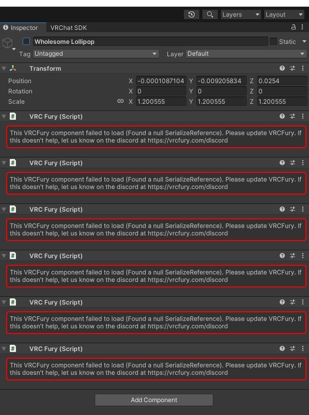Enable the Static checkbox

[x=273, y=41]
